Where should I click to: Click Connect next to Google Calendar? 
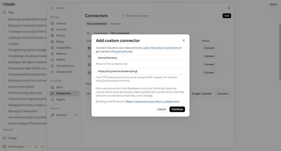(x=223, y=94)
